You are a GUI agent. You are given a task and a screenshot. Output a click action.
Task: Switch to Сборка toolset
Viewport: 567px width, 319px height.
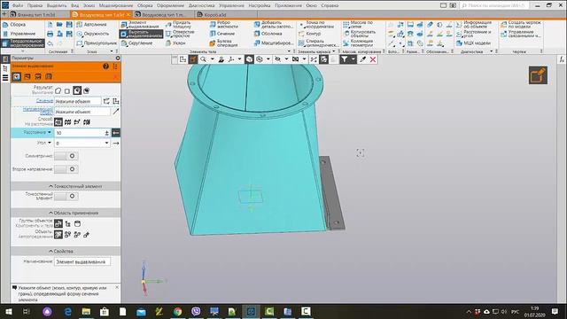tap(18, 25)
